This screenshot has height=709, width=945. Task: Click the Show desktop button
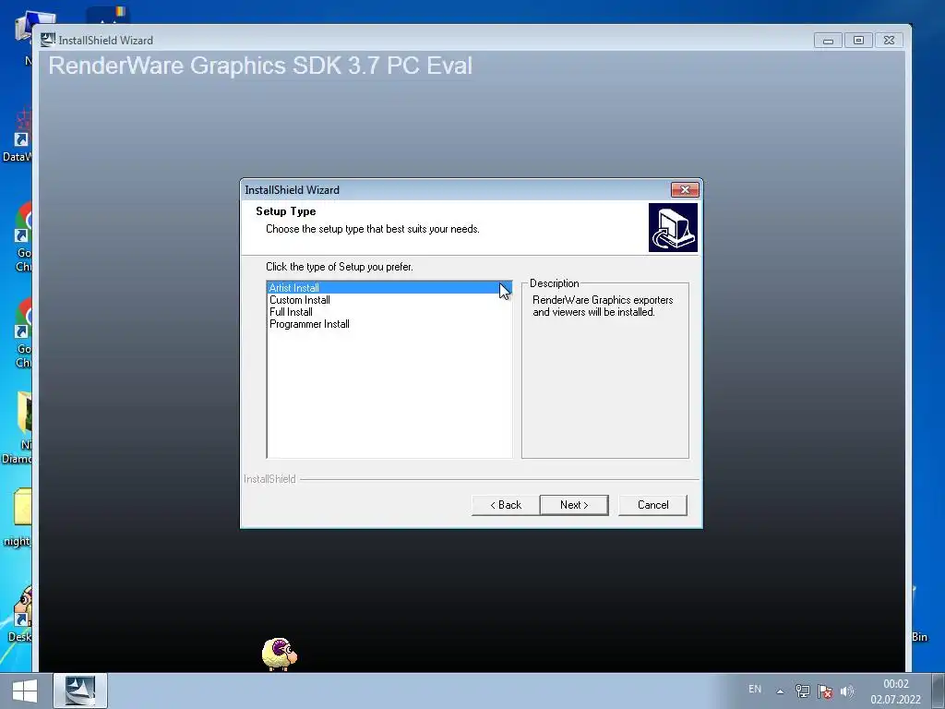click(939, 691)
